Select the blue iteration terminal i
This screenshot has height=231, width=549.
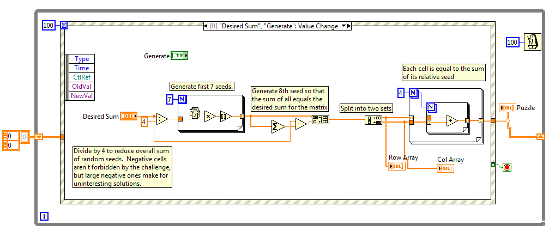tap(44, 216)
